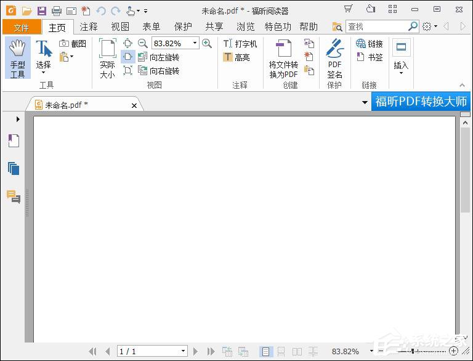Open the Comment (注释) ribbon tab
This screenshot has width=473, height=361.
click(89, 26)
